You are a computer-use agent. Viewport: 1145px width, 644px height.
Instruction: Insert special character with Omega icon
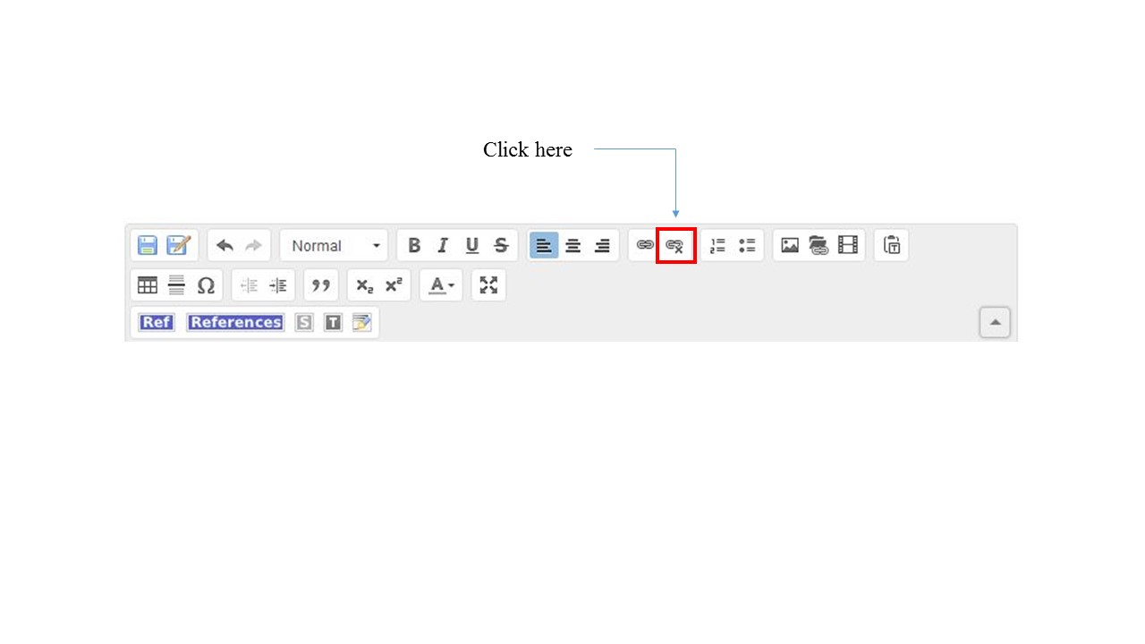coord(206,285)
